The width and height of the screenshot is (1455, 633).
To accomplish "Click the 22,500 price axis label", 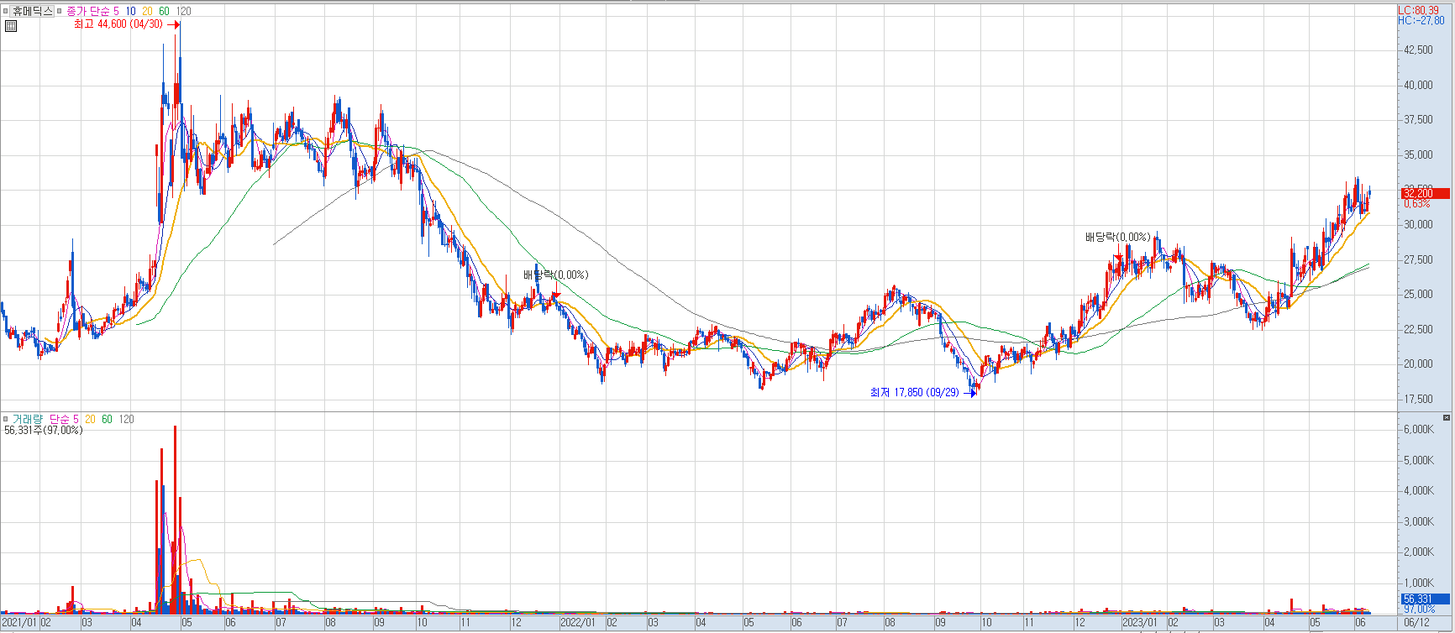I will (x=1419, y=329).
